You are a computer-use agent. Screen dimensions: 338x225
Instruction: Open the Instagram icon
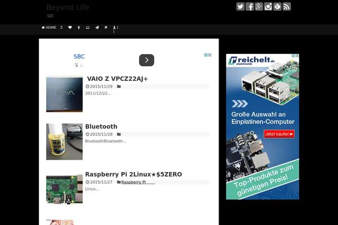(268, 6)
